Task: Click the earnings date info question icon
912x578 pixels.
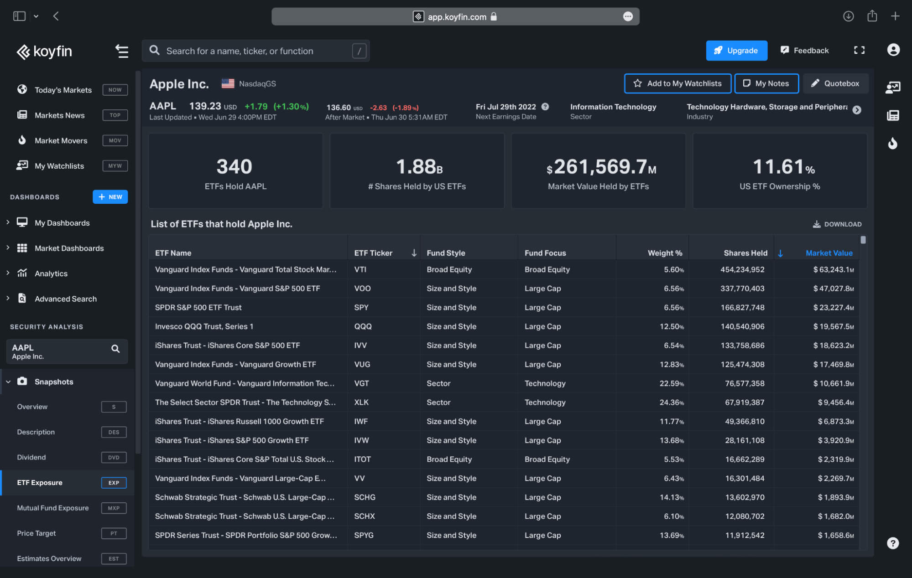Action: (x=545, y=107)
